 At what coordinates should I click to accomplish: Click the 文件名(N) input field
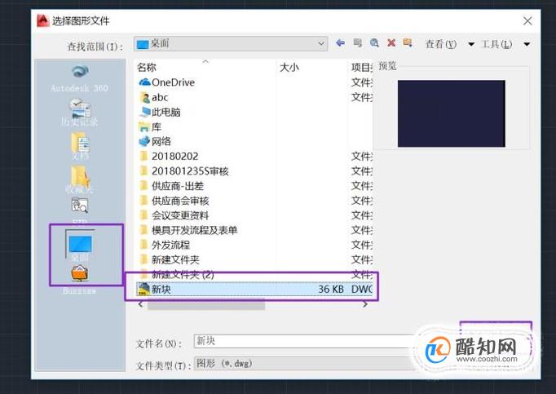click(305, 341)
